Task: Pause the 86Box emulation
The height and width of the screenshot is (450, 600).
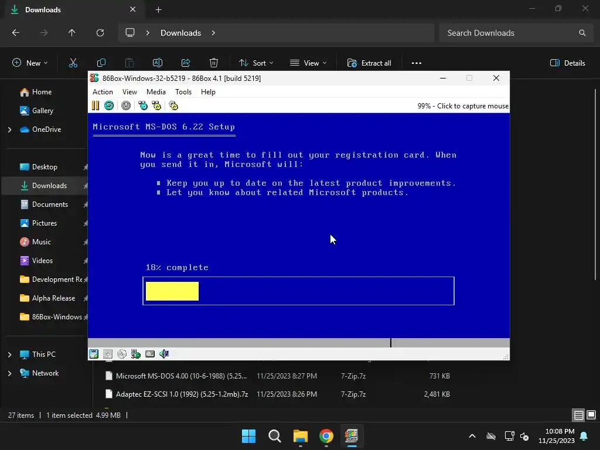Action: click(96, 105)
